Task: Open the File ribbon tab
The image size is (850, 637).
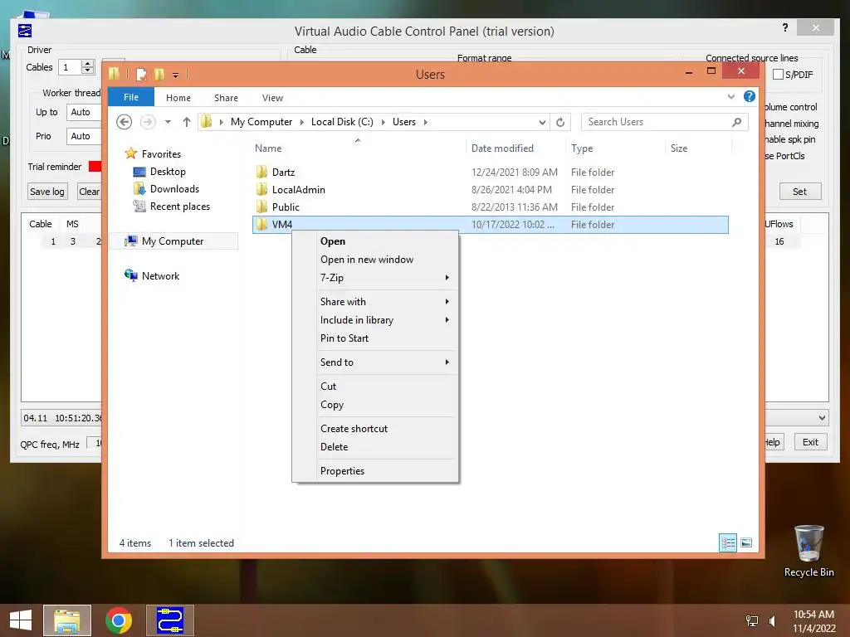Action: [131, 97]
